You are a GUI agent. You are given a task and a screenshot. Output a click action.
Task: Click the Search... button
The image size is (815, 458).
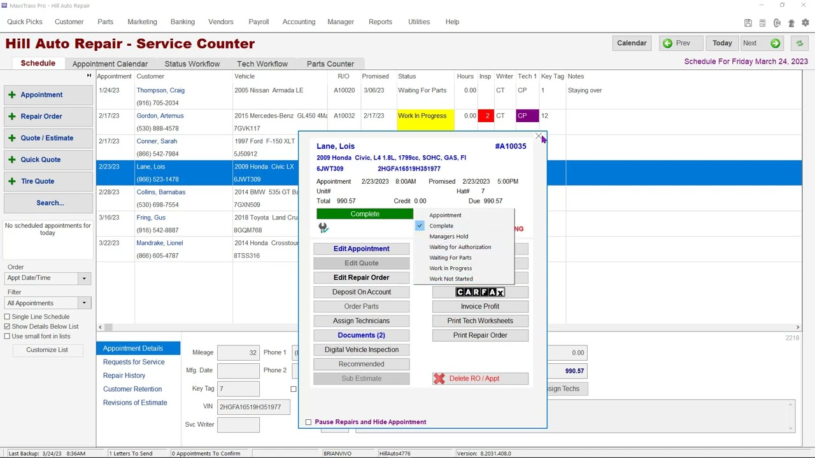(50, 203)
